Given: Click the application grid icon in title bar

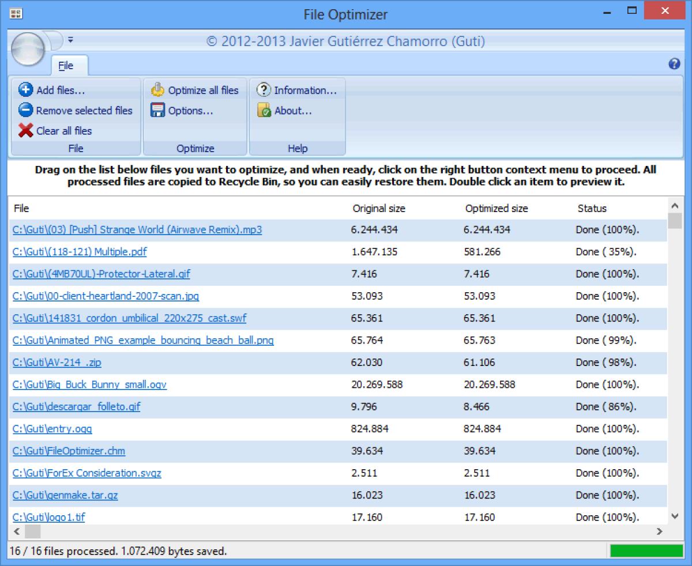Looking at the screenshot, I should (16, 13).
